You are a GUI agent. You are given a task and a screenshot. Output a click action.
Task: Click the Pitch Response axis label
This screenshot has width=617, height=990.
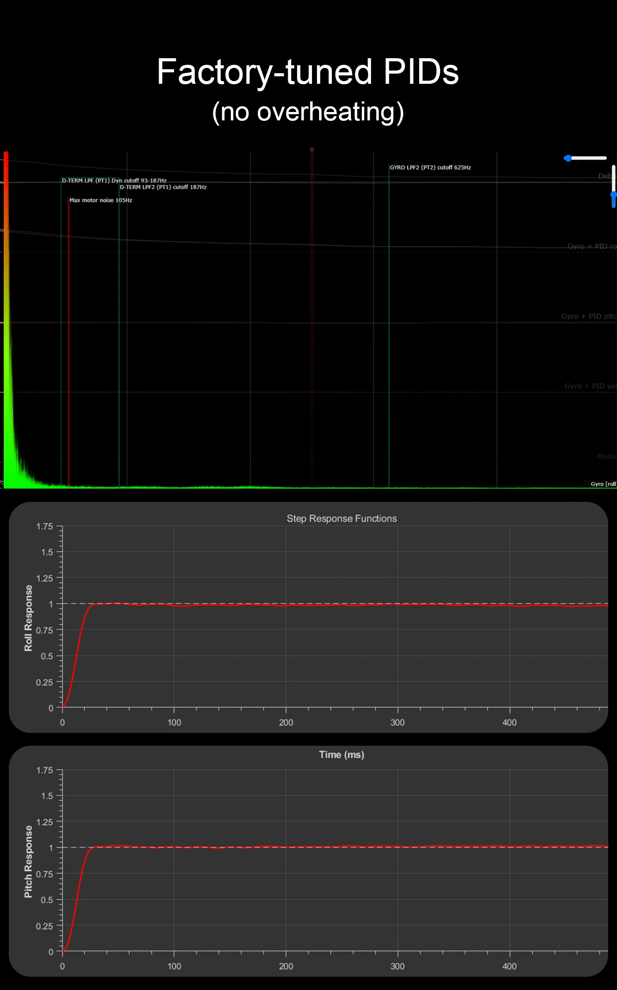(x=28, y=861)
